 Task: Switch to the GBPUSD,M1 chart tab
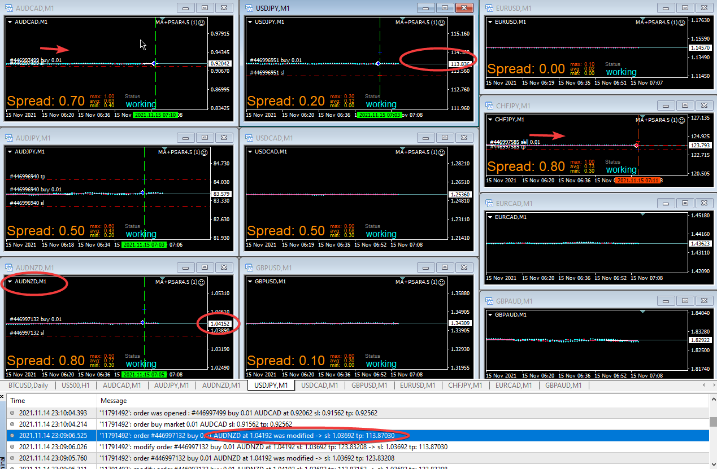pos(370,385)
